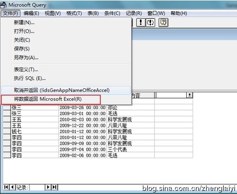Click date cell 2009-02-06 00:00:00
The width and height of the screenshot is (237, 194).
coord(82,156)
